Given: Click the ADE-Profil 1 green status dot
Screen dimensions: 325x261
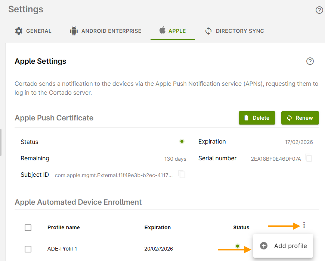Looking at the screenshot, I should pos(238,246).
